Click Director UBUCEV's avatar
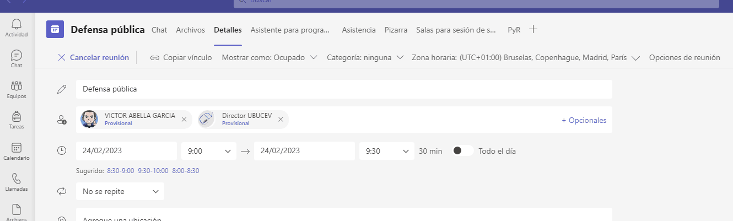733x221 pixels. (x=207, y=119)
